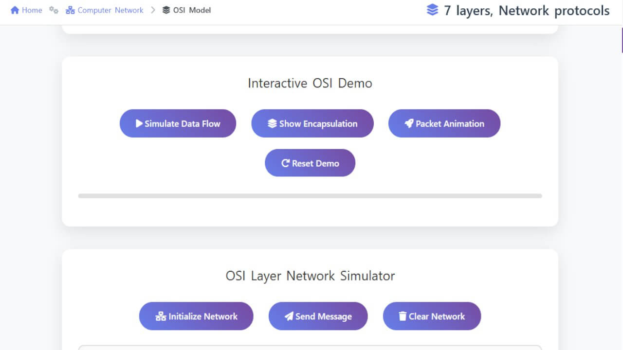Click the play icon on Simulate Data Flow
This screenshot has height=350, width=623.
[139, 123]
